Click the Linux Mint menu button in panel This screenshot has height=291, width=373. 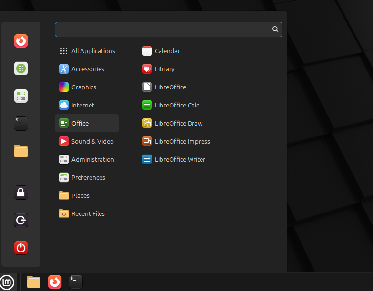(x=7, y=282)
